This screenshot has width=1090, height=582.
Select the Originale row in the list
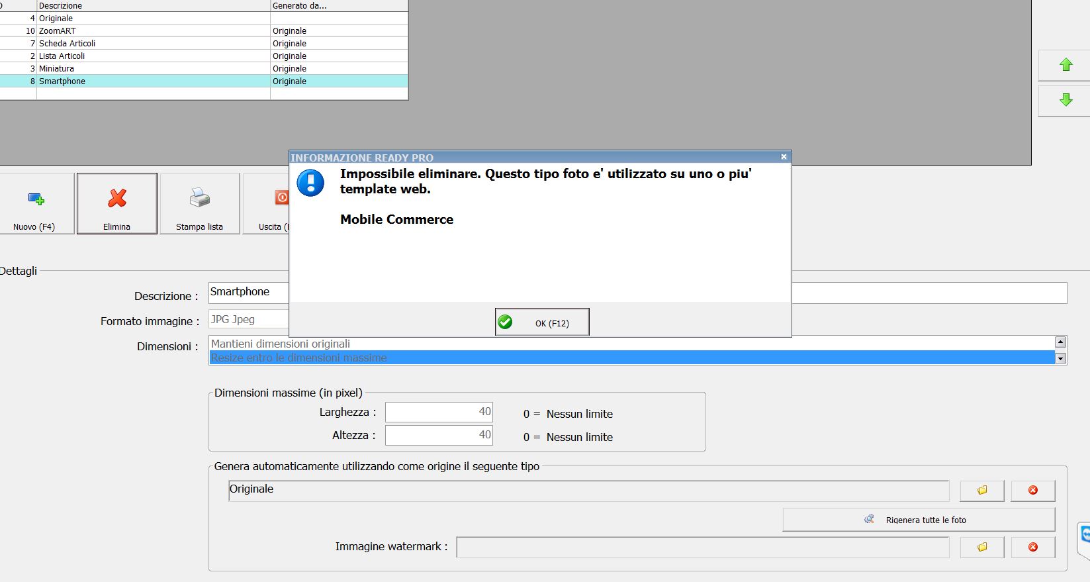(204, 19)
